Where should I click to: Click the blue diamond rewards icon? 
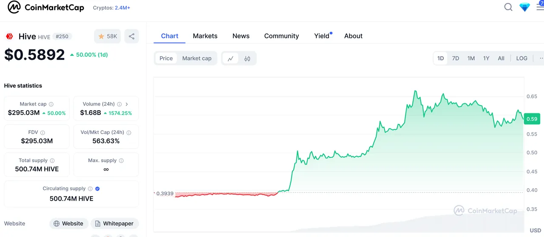(525, 7)
